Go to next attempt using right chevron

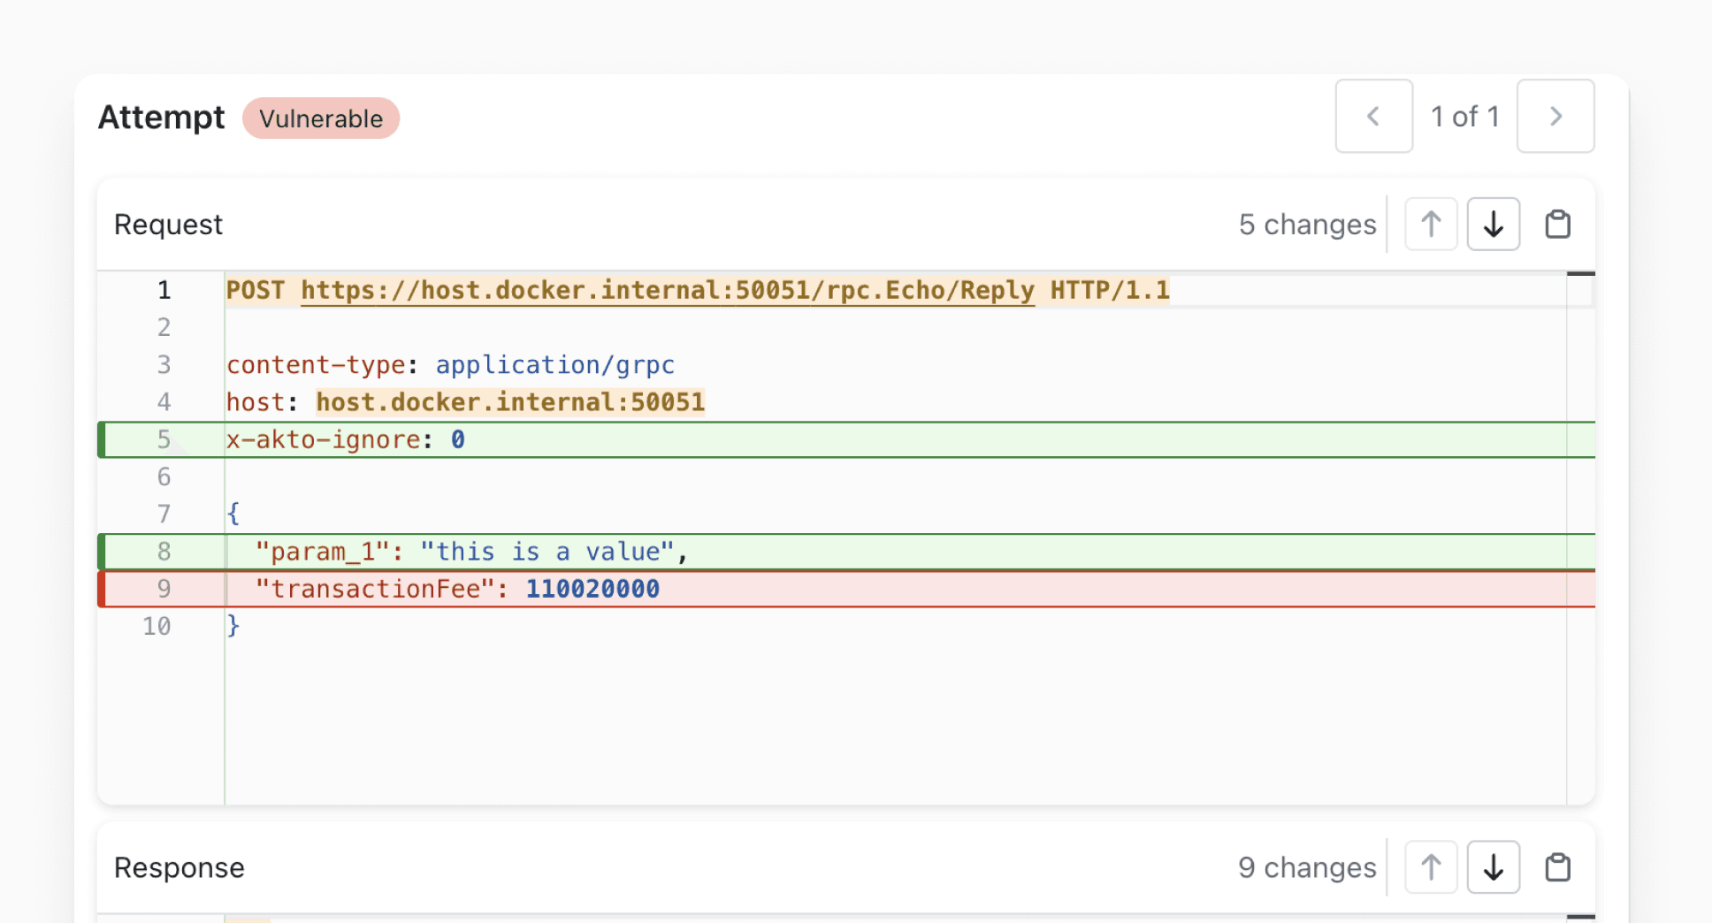coord(1555,116)
